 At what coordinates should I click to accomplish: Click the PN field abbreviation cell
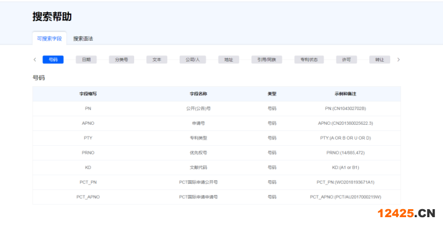point(88,108)
